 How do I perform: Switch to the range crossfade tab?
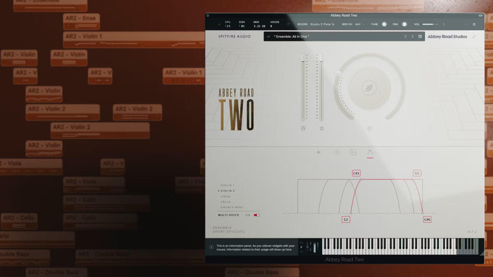pyautogui.click(x=370, y=152)
